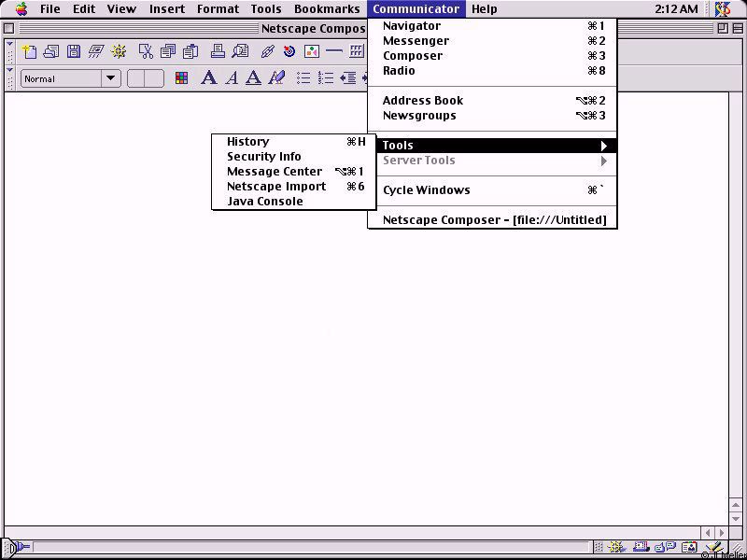Choose Address Book in the Communicator menu

pos(493,101)
